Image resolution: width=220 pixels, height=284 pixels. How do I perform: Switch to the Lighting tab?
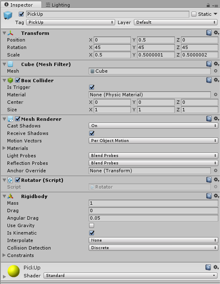(x=58, y=5)
